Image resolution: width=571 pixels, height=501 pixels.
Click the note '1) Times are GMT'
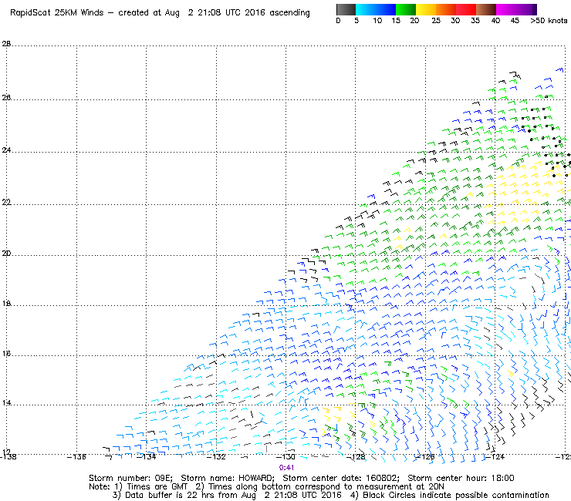(151, 487)
